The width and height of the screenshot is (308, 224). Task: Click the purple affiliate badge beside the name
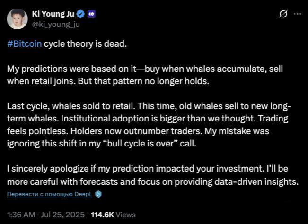(91, 14)
